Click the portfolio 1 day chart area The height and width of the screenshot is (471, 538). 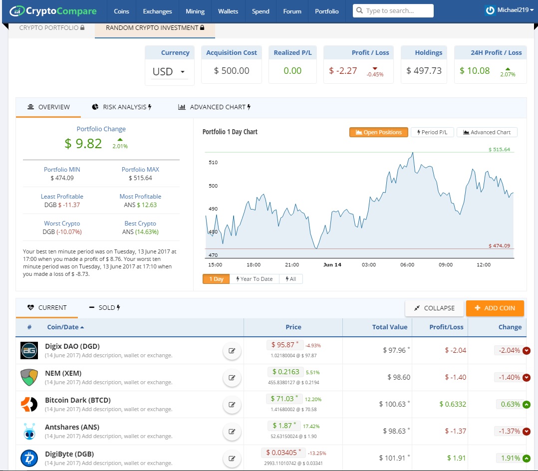coord(359,205)
